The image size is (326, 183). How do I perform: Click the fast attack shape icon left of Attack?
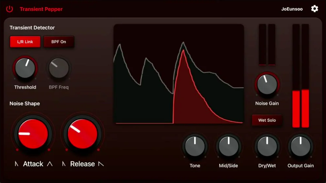[x=16, y=164]
